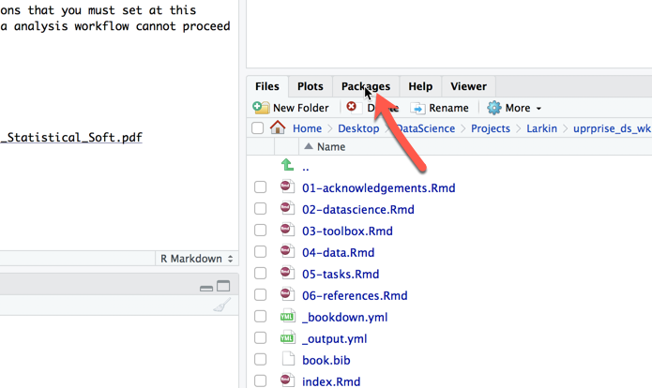
Task: Open the R Markdown file type dropdown
Action: [x=197, y=259]
